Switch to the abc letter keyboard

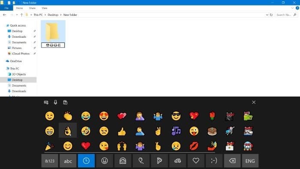68,161
